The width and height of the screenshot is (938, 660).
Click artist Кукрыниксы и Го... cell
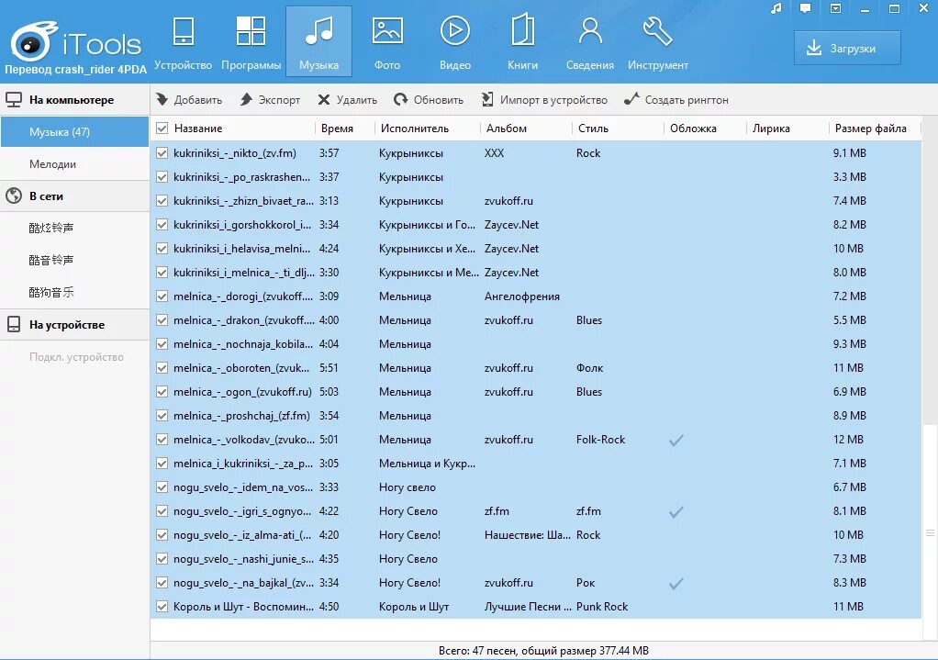point(427,225)
